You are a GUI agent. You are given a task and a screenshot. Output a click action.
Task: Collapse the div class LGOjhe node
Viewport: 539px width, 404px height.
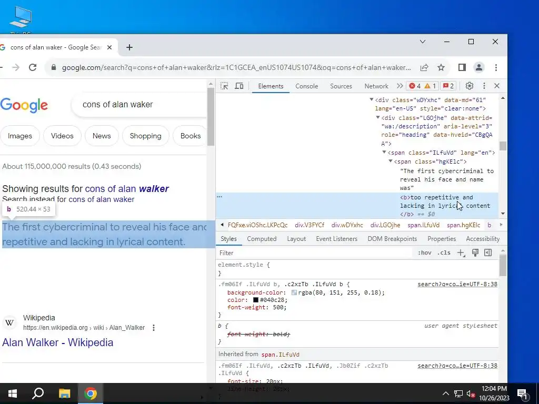click(x=378, y=117)
